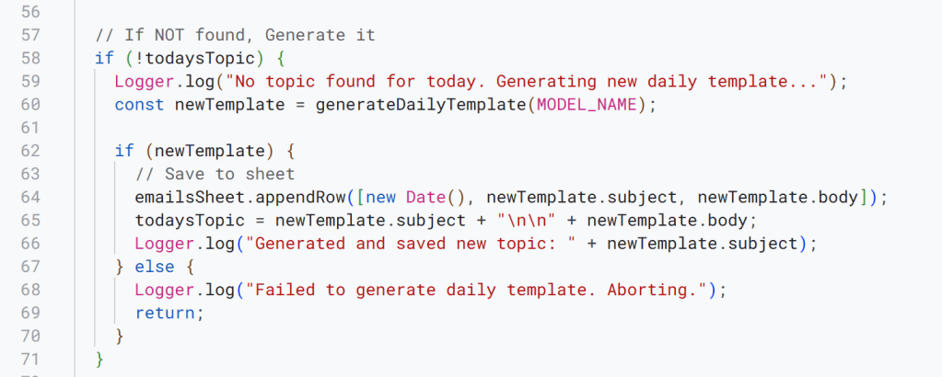Viewport: 942px width, 377px height.
Task: Click the return statement
Action: (164, 313)
